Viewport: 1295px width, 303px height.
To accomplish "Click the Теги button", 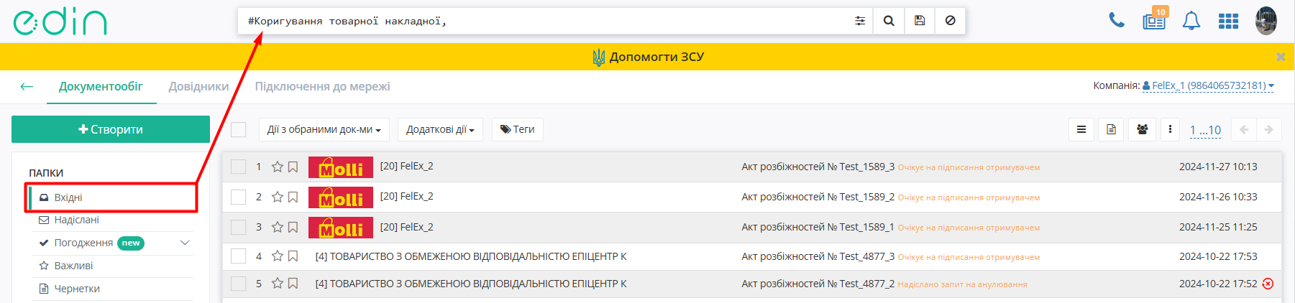I will [518, 129].
